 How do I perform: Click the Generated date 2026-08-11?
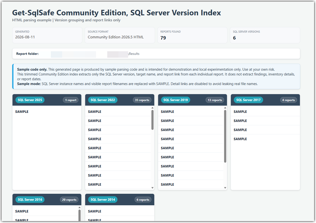pyautogui.click(x=25, y=37)
